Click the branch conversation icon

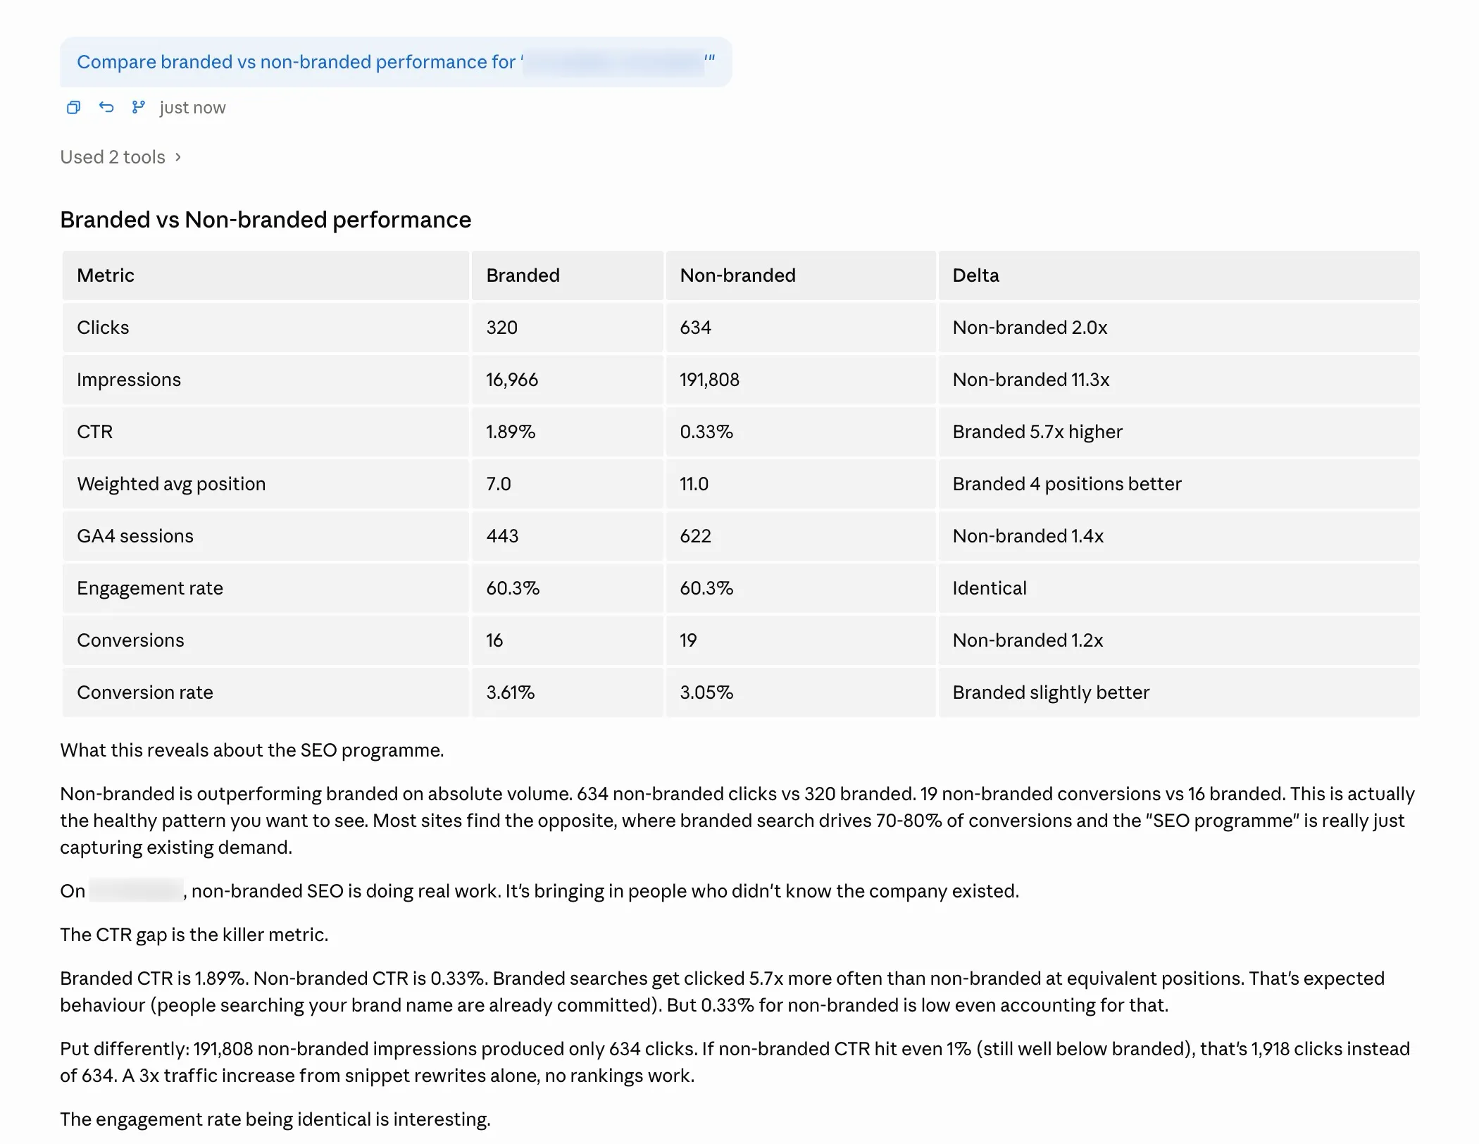coord(138,107)
